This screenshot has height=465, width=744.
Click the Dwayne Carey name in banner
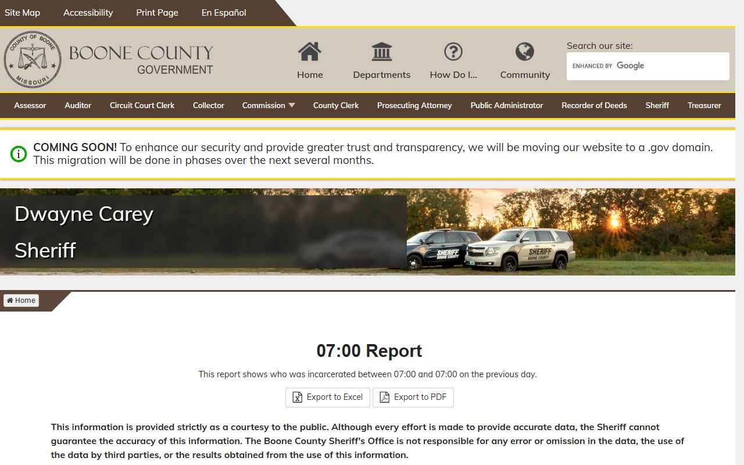pos(84,214)
